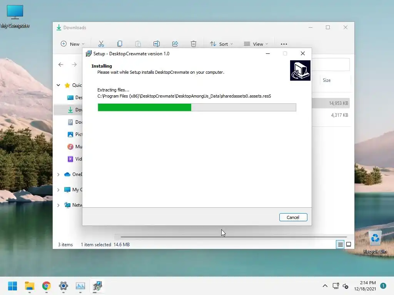Image resolution: width=394 pixels, height=295 pixels.
Task: Minimize the Downloads explorer window
Action: click(311, 27)
